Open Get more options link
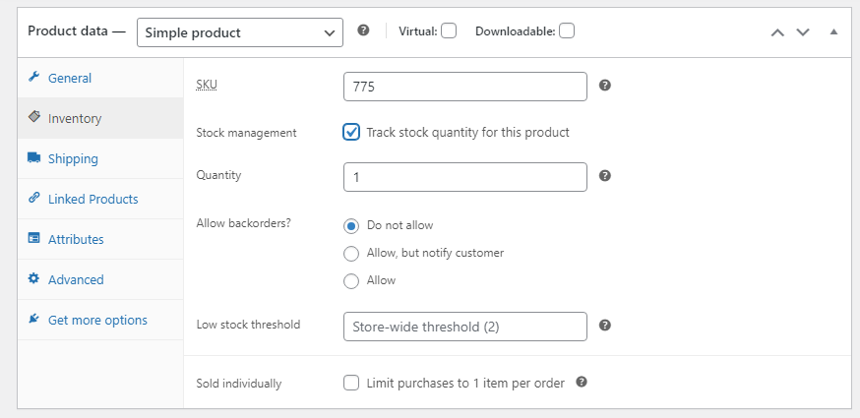This screenshot has width=860, height=418. click(97, 320)
